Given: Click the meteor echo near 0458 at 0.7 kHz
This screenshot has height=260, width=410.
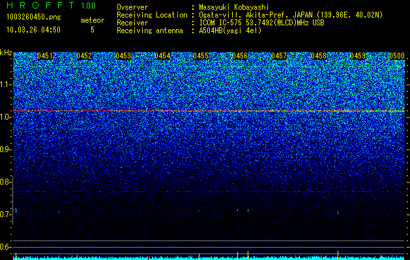Looking at the screenshot, I should click(x=338, y=213).
